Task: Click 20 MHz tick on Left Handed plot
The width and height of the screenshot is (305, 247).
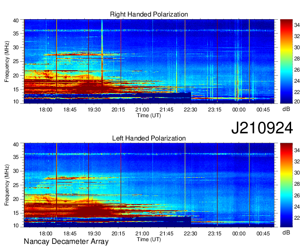Action: (x=16, y=199)
